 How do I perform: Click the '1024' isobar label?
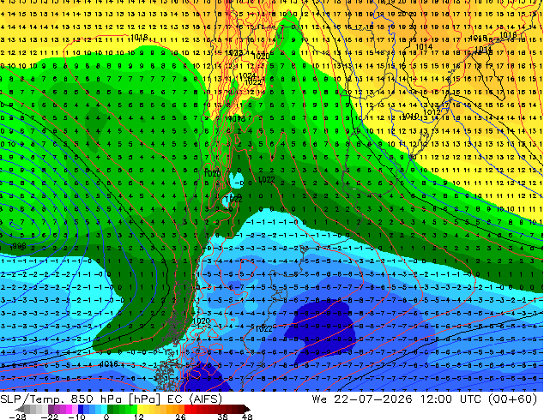[247, 75]
